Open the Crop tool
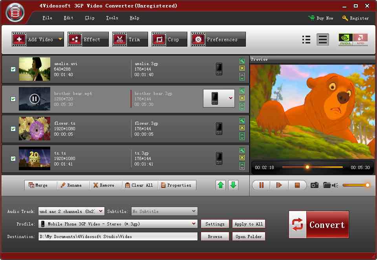377x260 pixels. coord(169,39)
